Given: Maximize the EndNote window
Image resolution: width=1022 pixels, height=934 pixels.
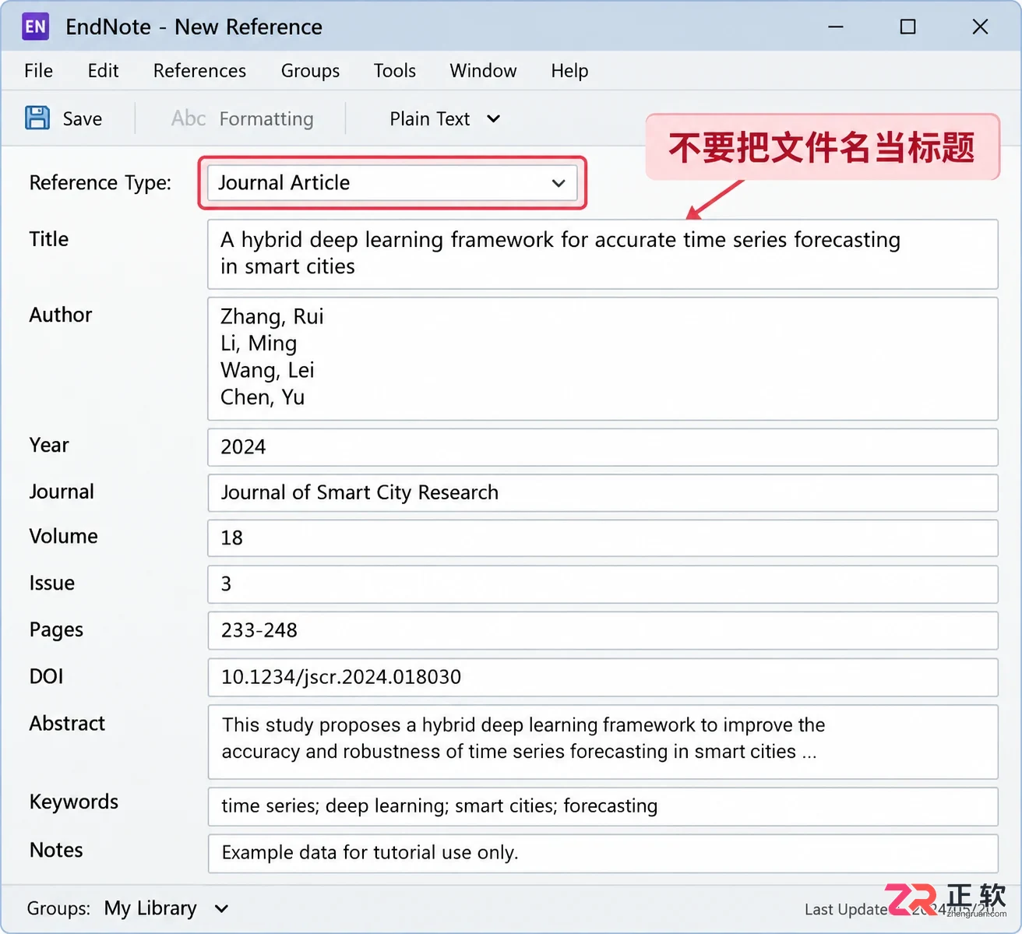Looking at the screenshot, I should click(907, 26).
